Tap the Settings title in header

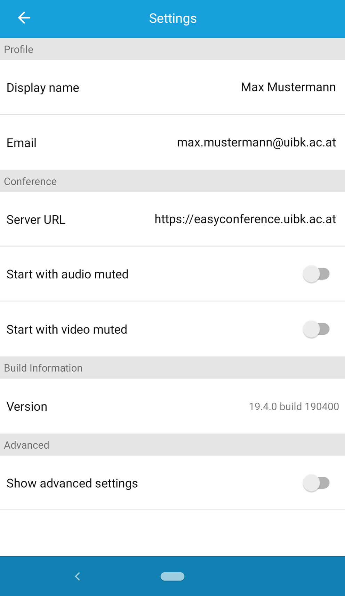(173, 18)
